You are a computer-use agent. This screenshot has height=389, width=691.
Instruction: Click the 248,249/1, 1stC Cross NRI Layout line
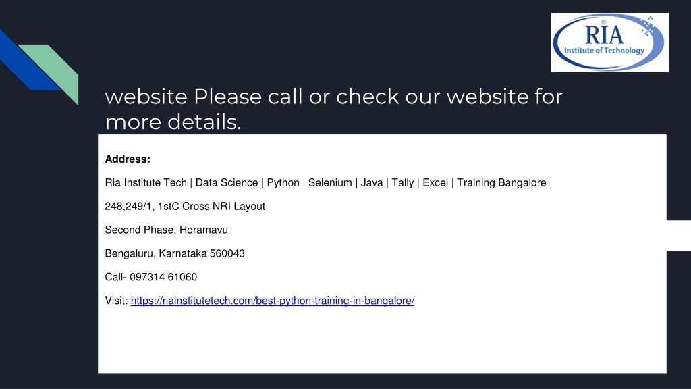[185, 207]
